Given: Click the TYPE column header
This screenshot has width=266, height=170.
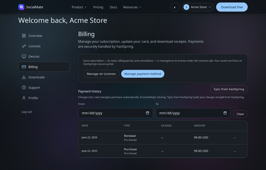Looking at the screenshot, I should (127, 126).
